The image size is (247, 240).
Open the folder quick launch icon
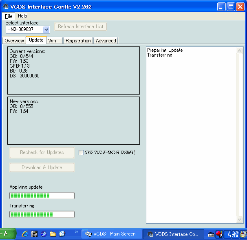pyautogui.click(x=53, y=234)
